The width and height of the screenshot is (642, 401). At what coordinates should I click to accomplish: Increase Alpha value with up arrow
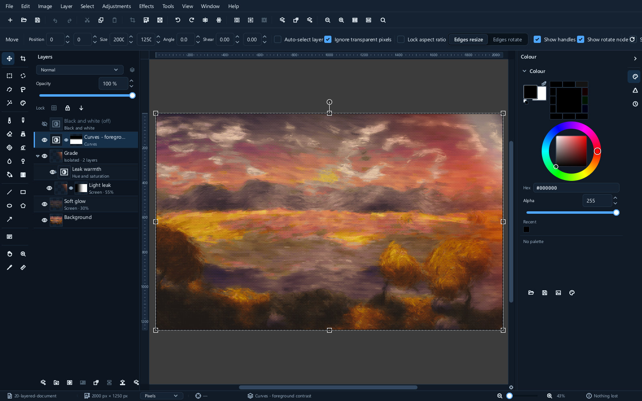tap(616, 198)
